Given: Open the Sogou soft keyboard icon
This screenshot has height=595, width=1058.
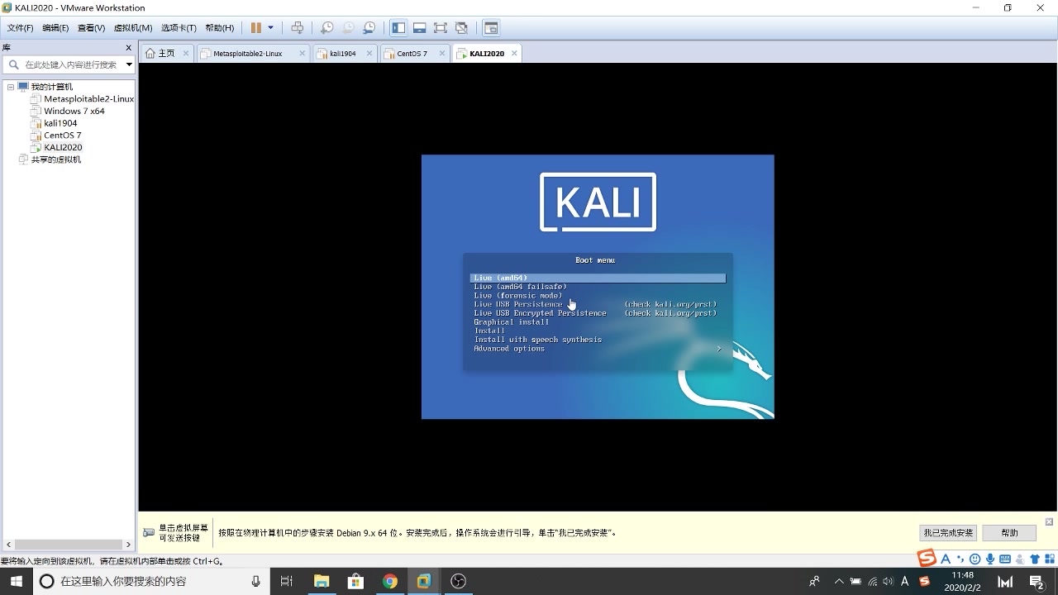Looking at the screenshot, I should pos(1005,559).
